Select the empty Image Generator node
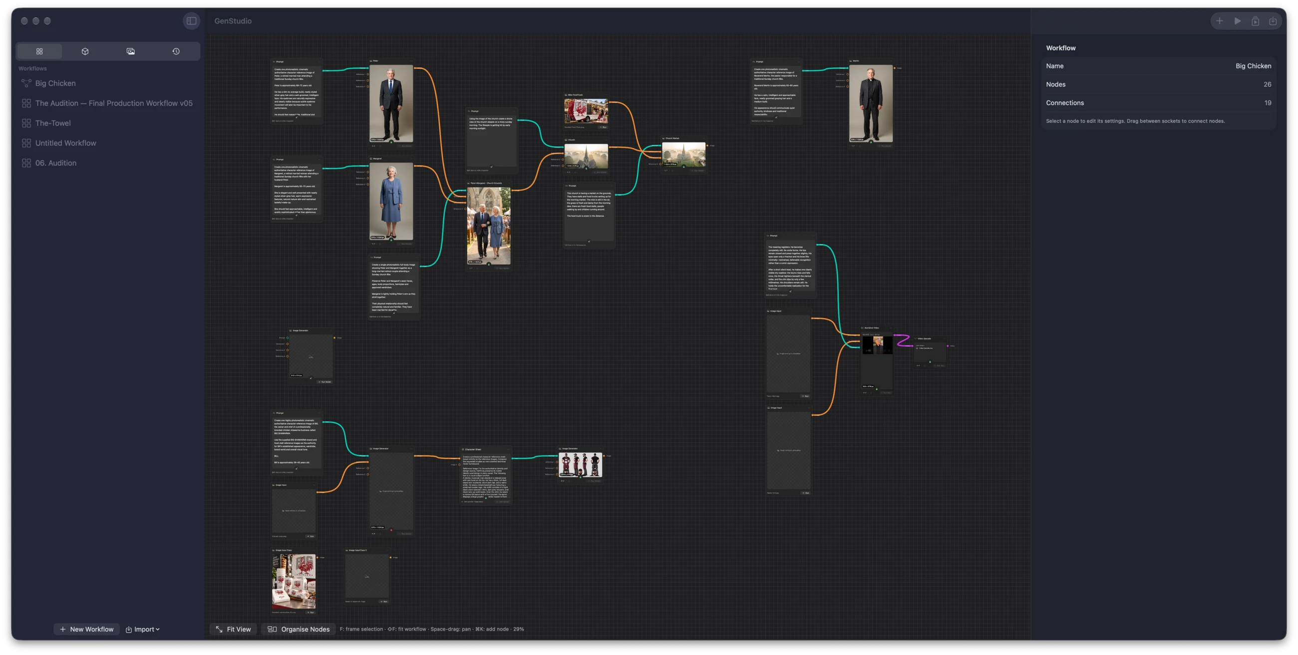This screenshot has height=655, width=1298. (311, 356)
